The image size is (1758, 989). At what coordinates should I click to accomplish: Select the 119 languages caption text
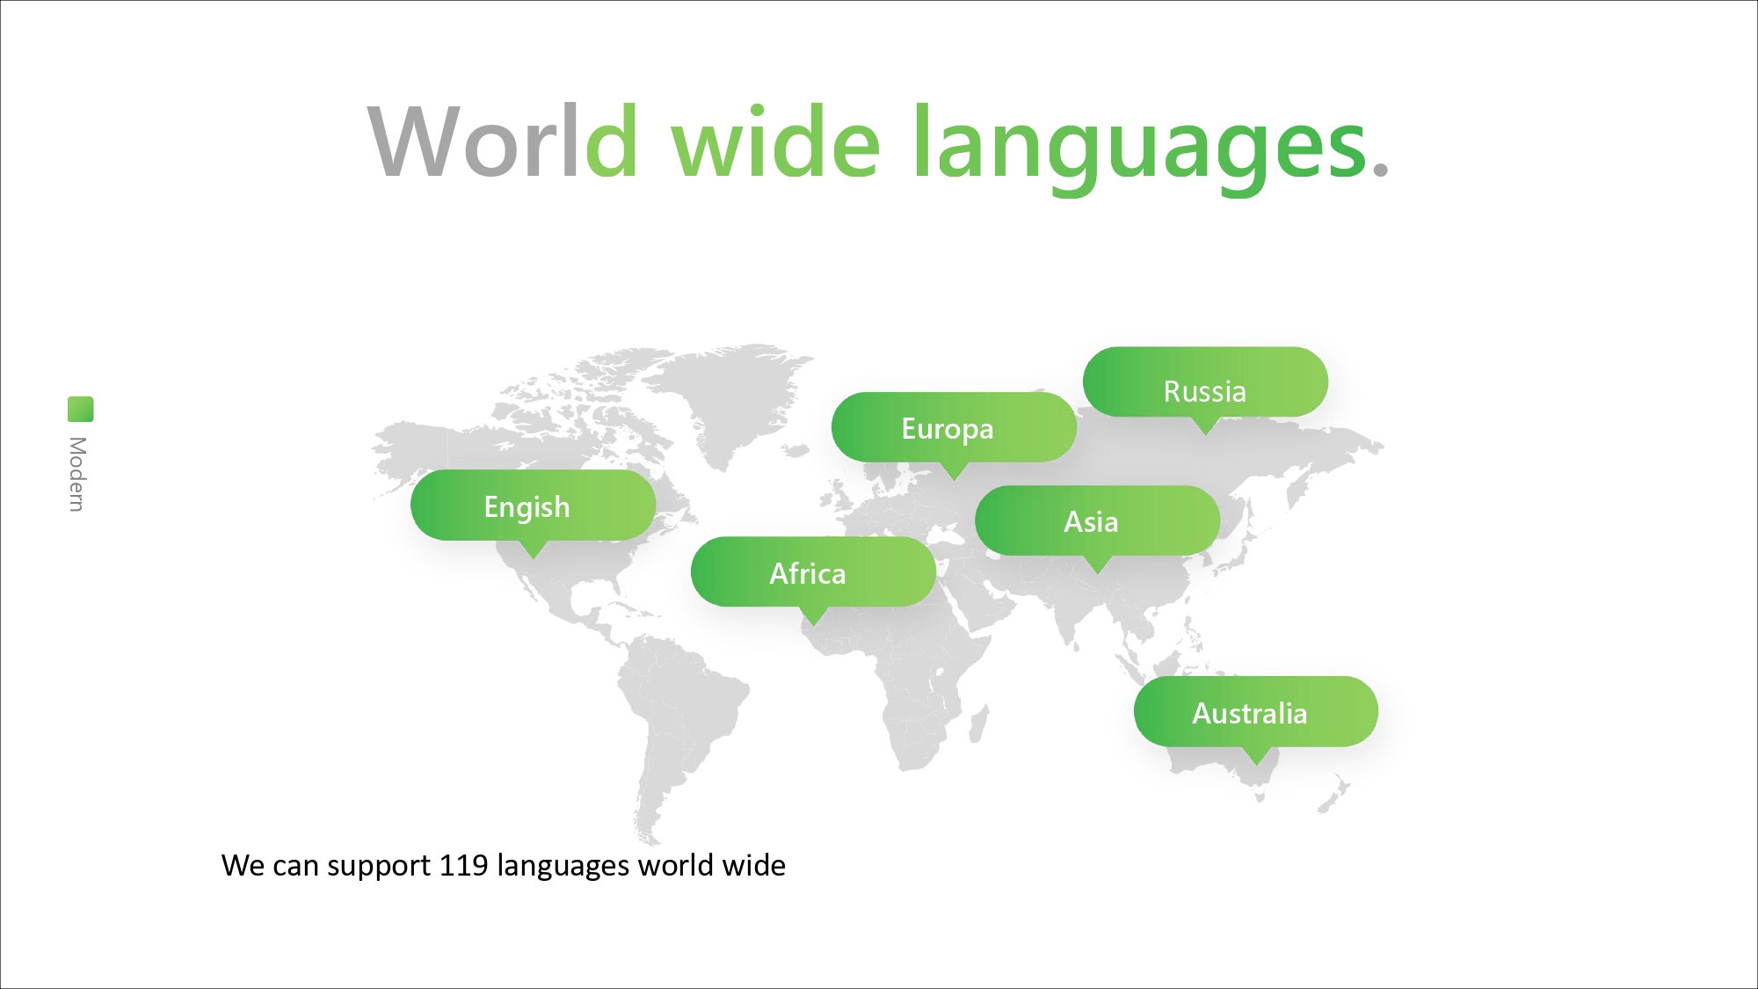503,865
